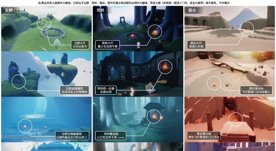Image resolution: width=276 pixels, height=151 pixels.
Task: Click the candle on the 云野 cave steps
Action: click(25, 126)
